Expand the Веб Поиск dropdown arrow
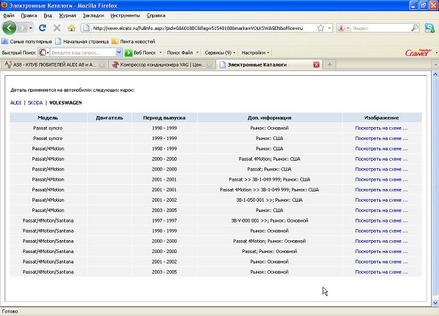 160,53
